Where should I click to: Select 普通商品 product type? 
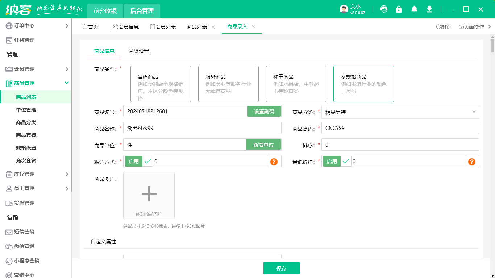(161, 84)
